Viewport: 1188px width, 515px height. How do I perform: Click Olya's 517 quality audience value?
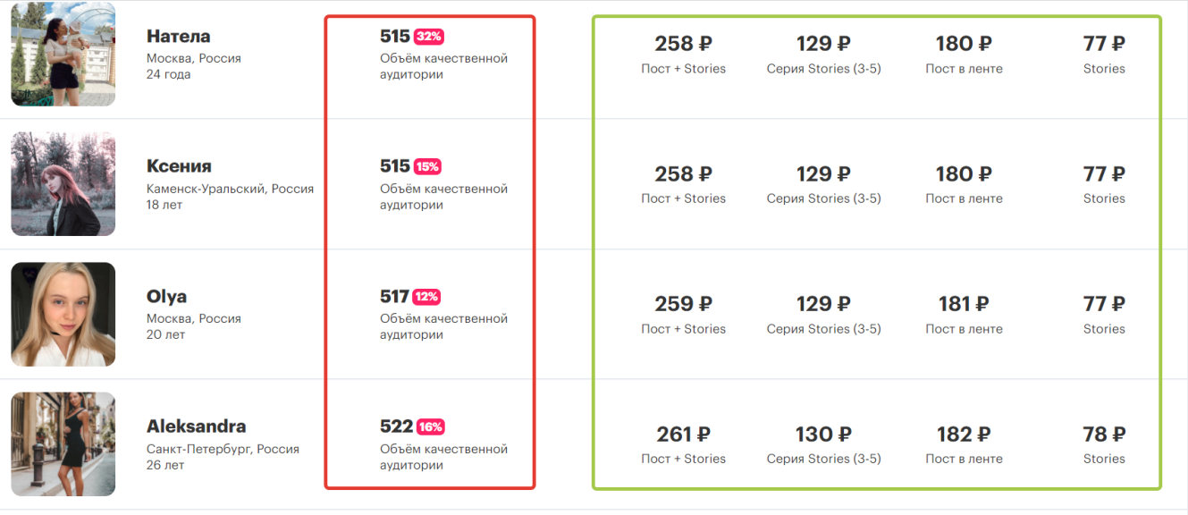[x=394, y=297]
